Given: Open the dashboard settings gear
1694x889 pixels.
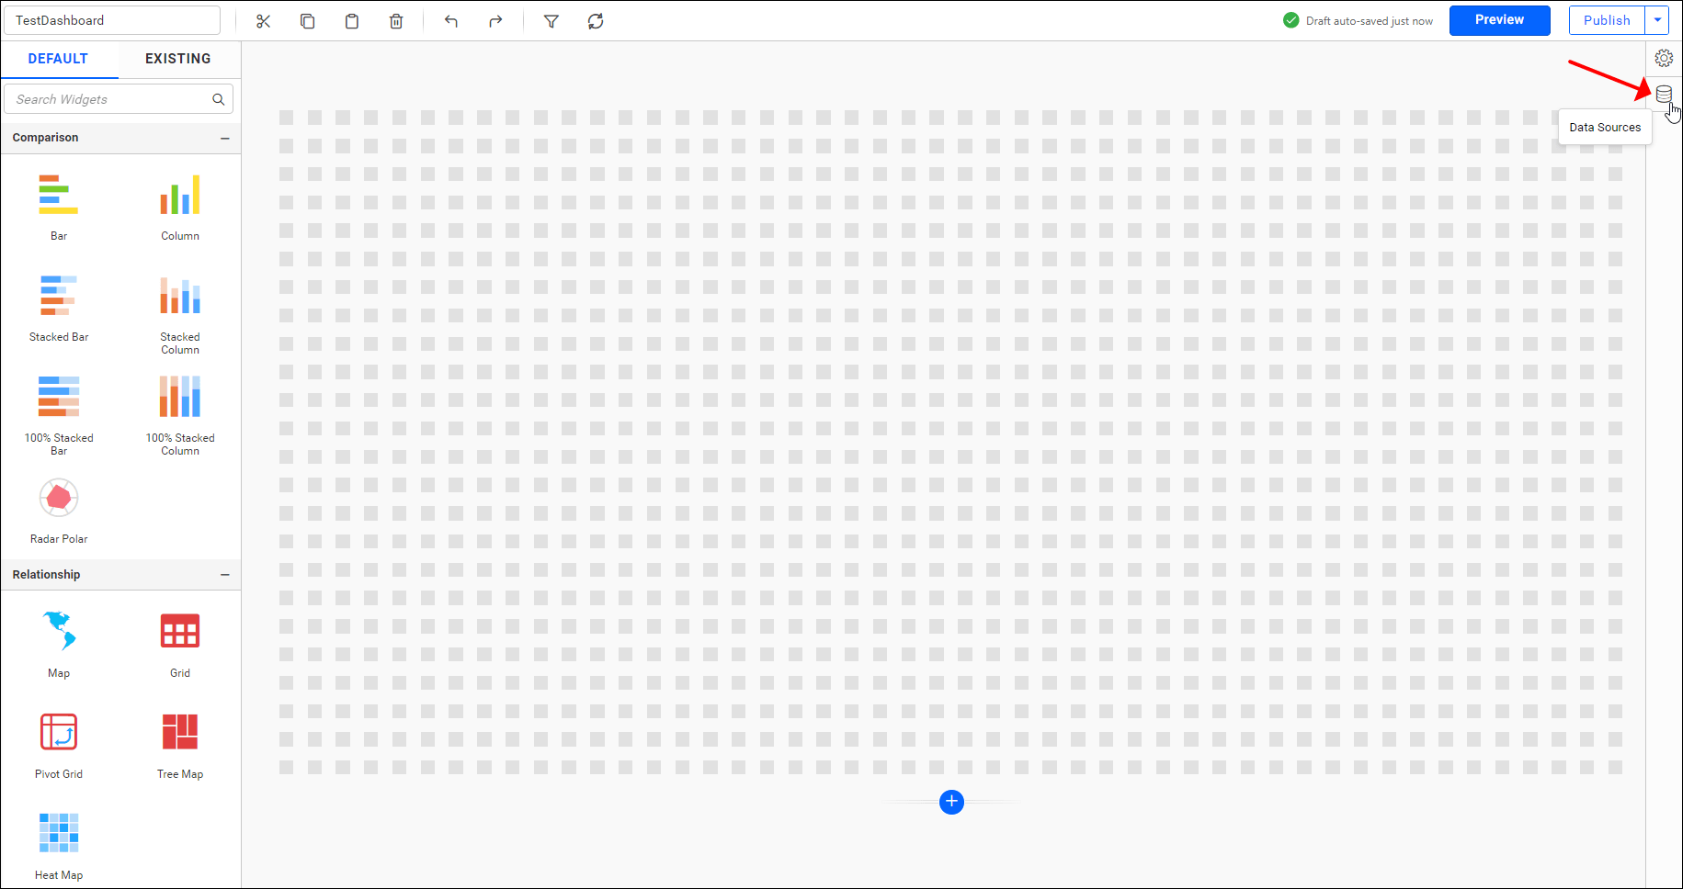Looking at the screenshot, I should tap(1664, 57).
